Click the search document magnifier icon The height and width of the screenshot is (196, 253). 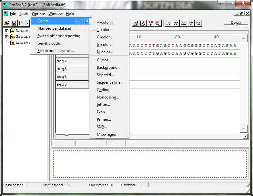[143, 23]
